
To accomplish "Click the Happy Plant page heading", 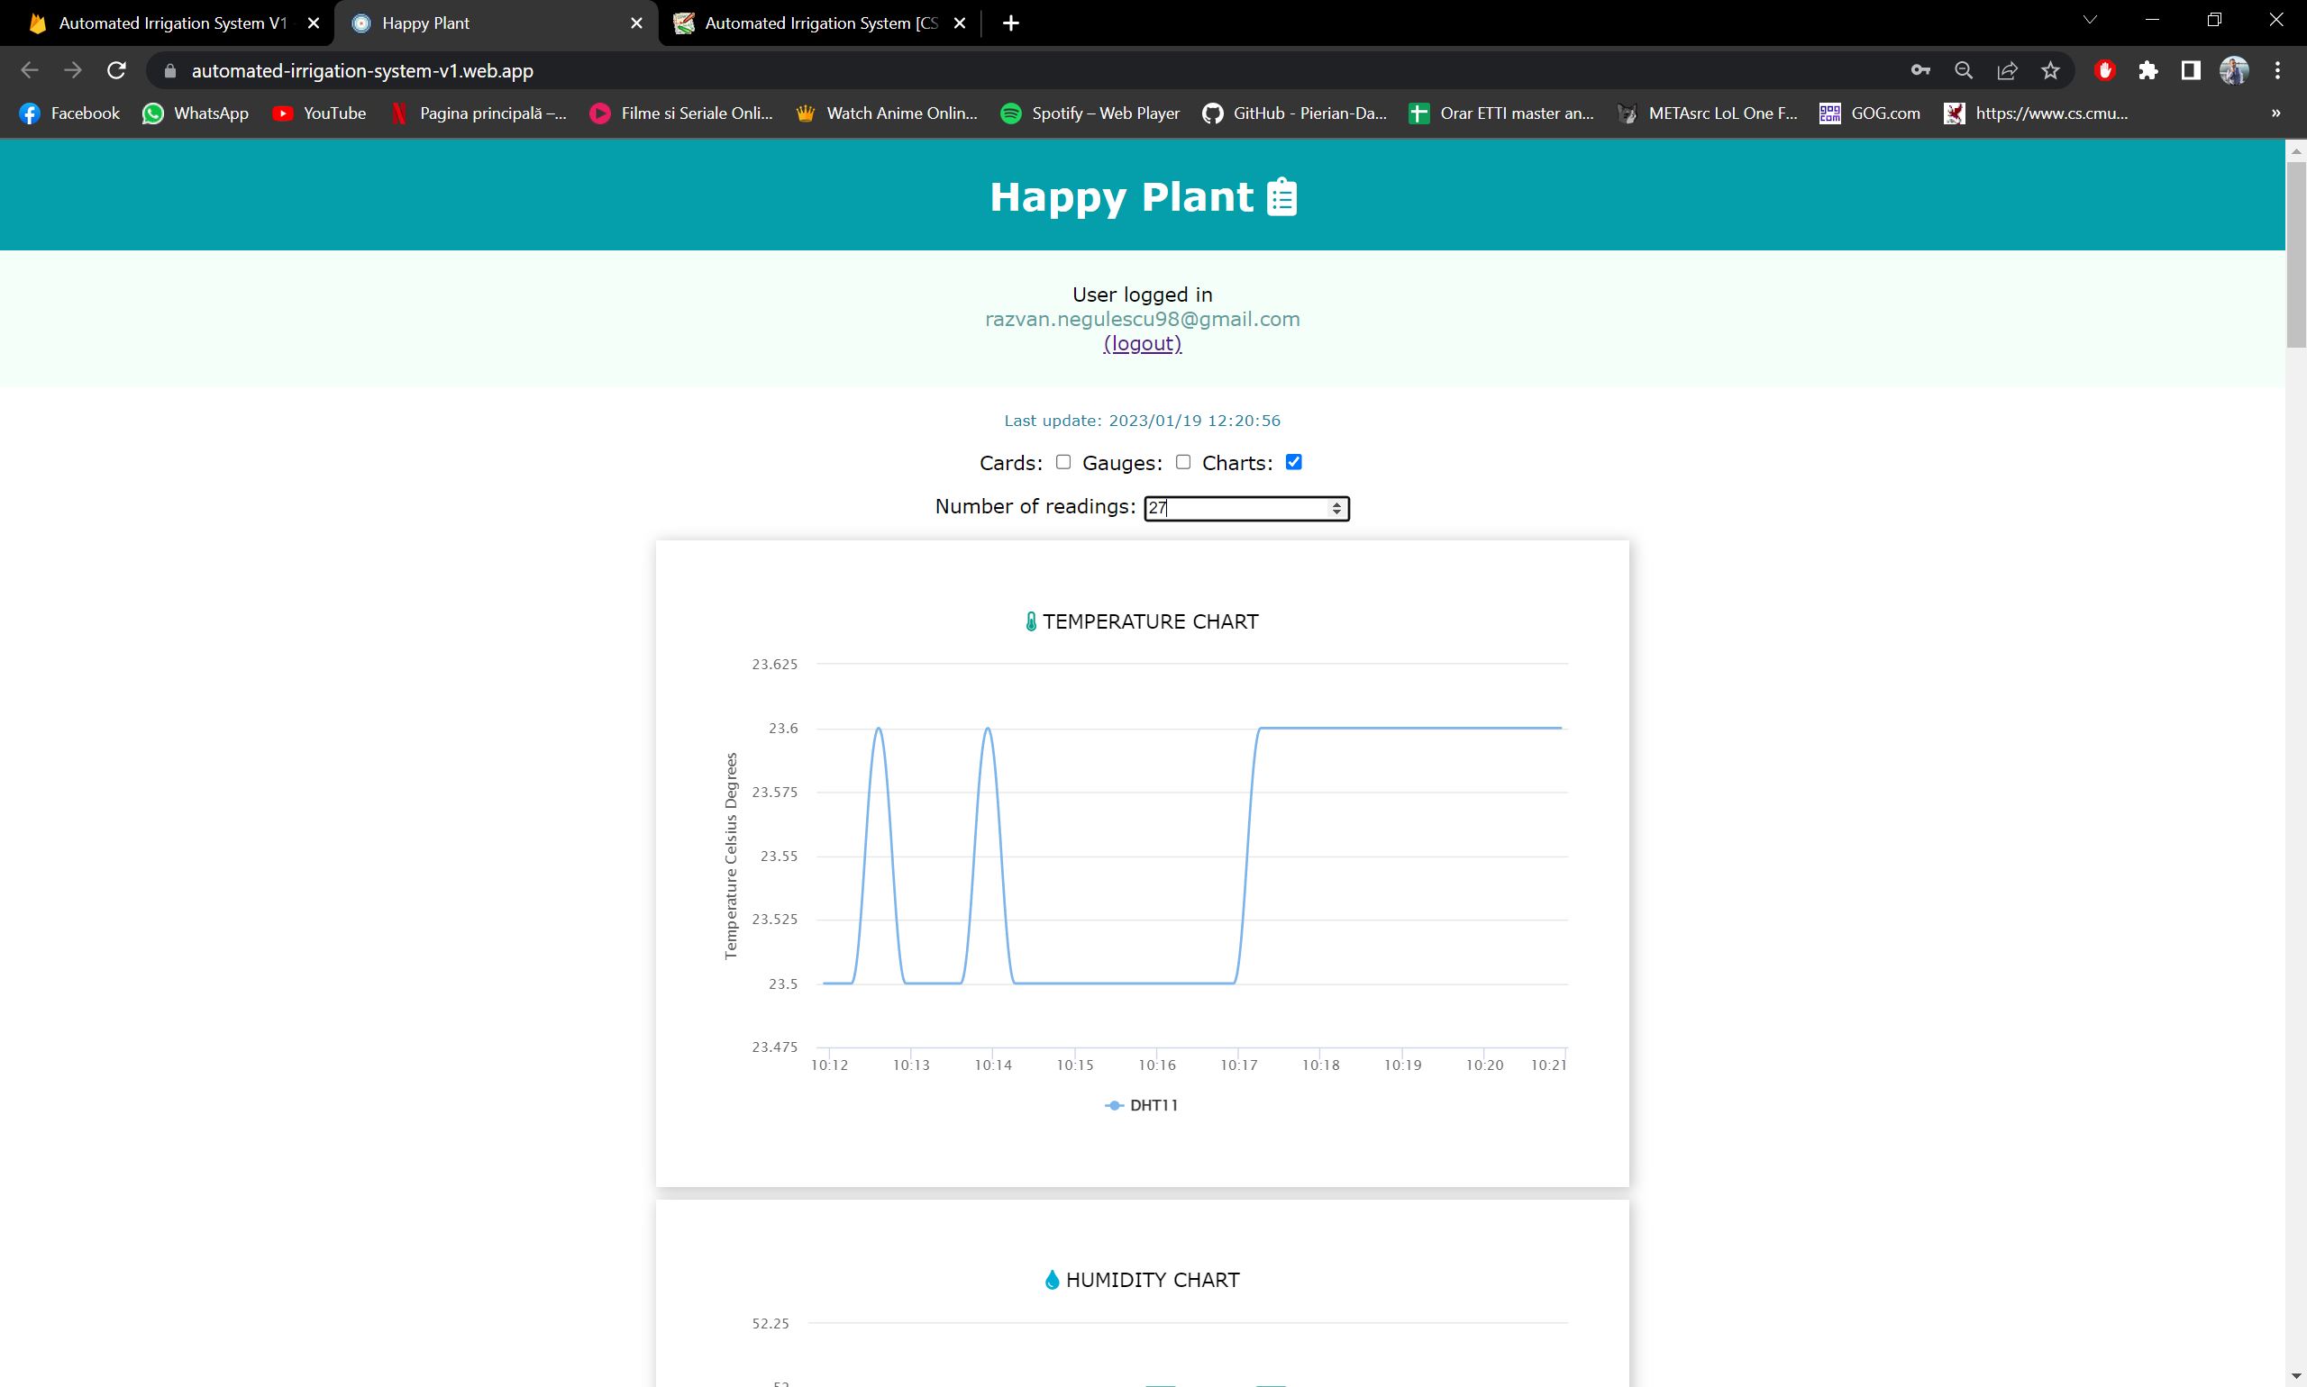I will [x=1121, y=197].
